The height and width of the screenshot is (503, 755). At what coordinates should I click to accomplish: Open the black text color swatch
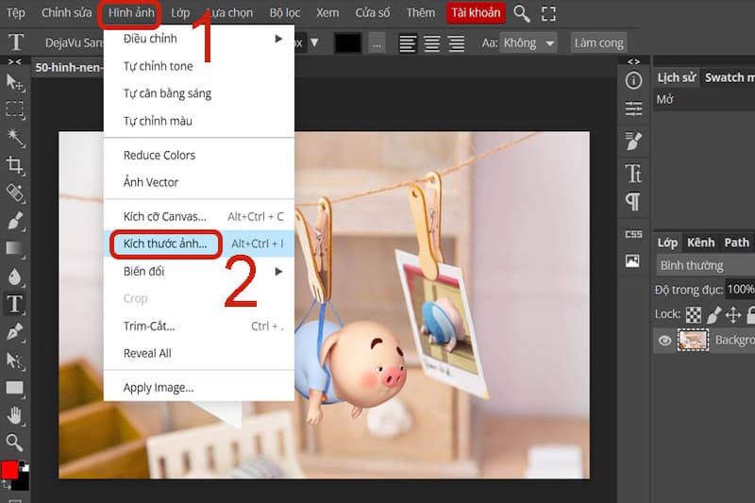click(x=347, y=43)
